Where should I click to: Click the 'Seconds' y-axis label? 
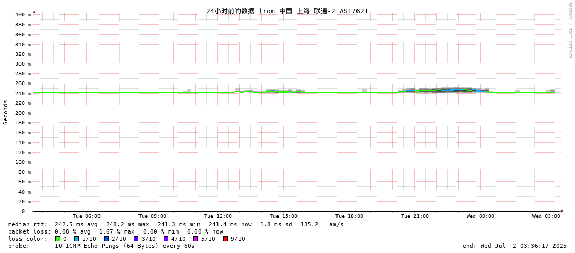6,112
